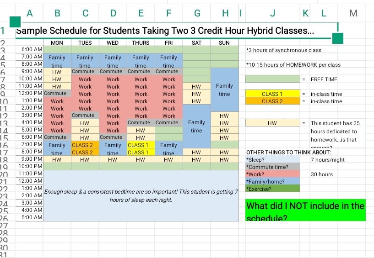The width and height of the screenshot is (374, 258).
Task: Select 'OTHER THINGS TO THINK ABOUT:' heading
Action: [288, 153]
